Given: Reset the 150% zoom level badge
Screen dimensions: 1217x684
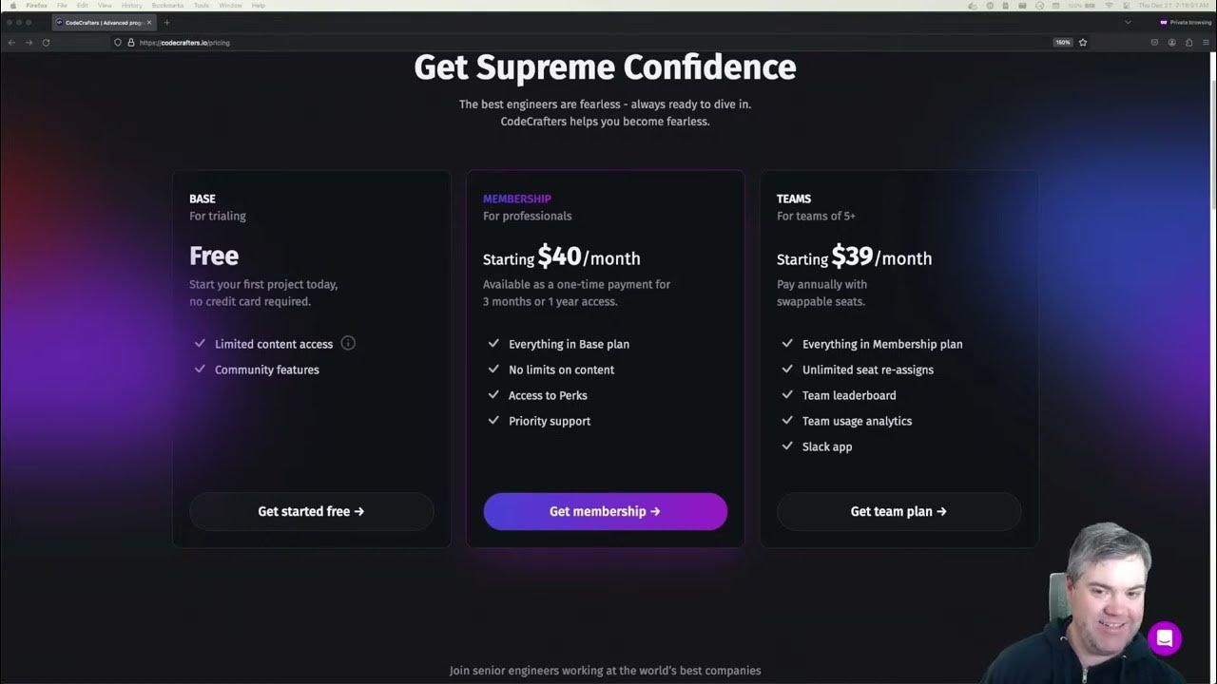Looking at the screenshot, I should click(x=1062, y=43).
